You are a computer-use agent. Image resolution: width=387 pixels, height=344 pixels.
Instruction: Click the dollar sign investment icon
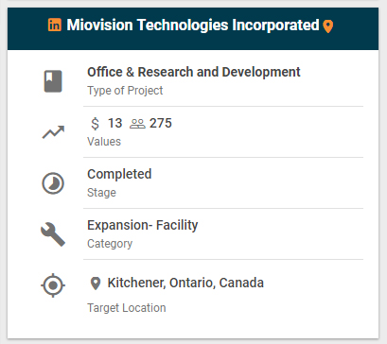[x=95, y=124]
